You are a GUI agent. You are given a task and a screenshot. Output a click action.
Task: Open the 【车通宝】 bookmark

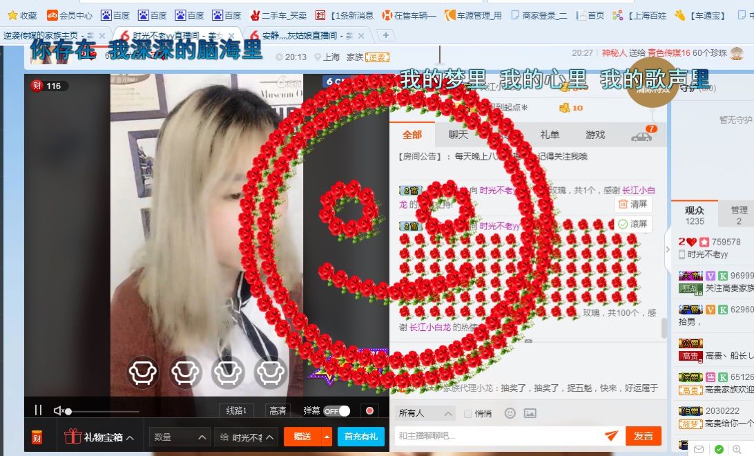(701, 15)
